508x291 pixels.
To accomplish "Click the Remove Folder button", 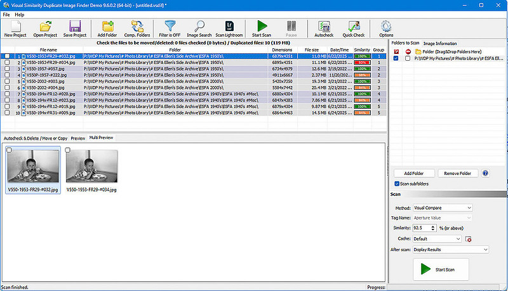I will pos(457,173).
